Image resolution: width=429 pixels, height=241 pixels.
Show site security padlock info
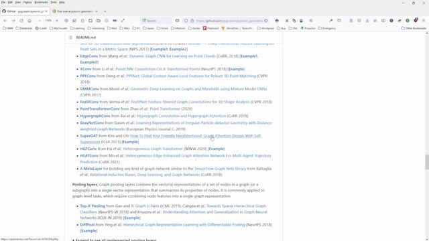click(x=192, y=21)
